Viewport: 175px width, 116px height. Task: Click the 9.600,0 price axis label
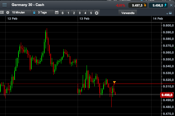click(x=168, y=26)
